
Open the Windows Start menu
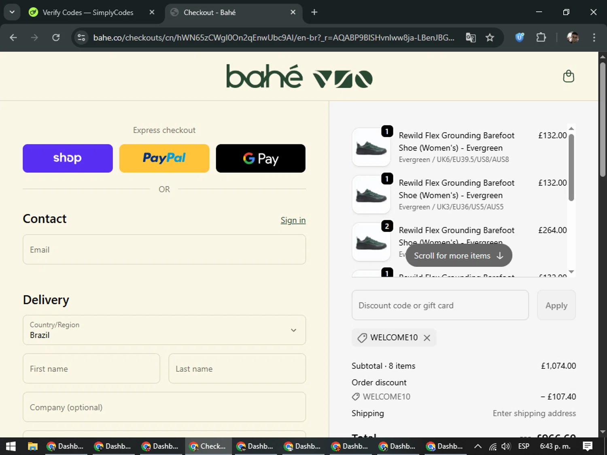(x=11, y=446)
